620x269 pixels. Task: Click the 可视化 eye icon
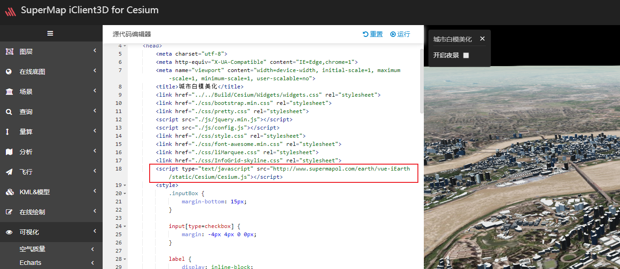coord(9,232)
